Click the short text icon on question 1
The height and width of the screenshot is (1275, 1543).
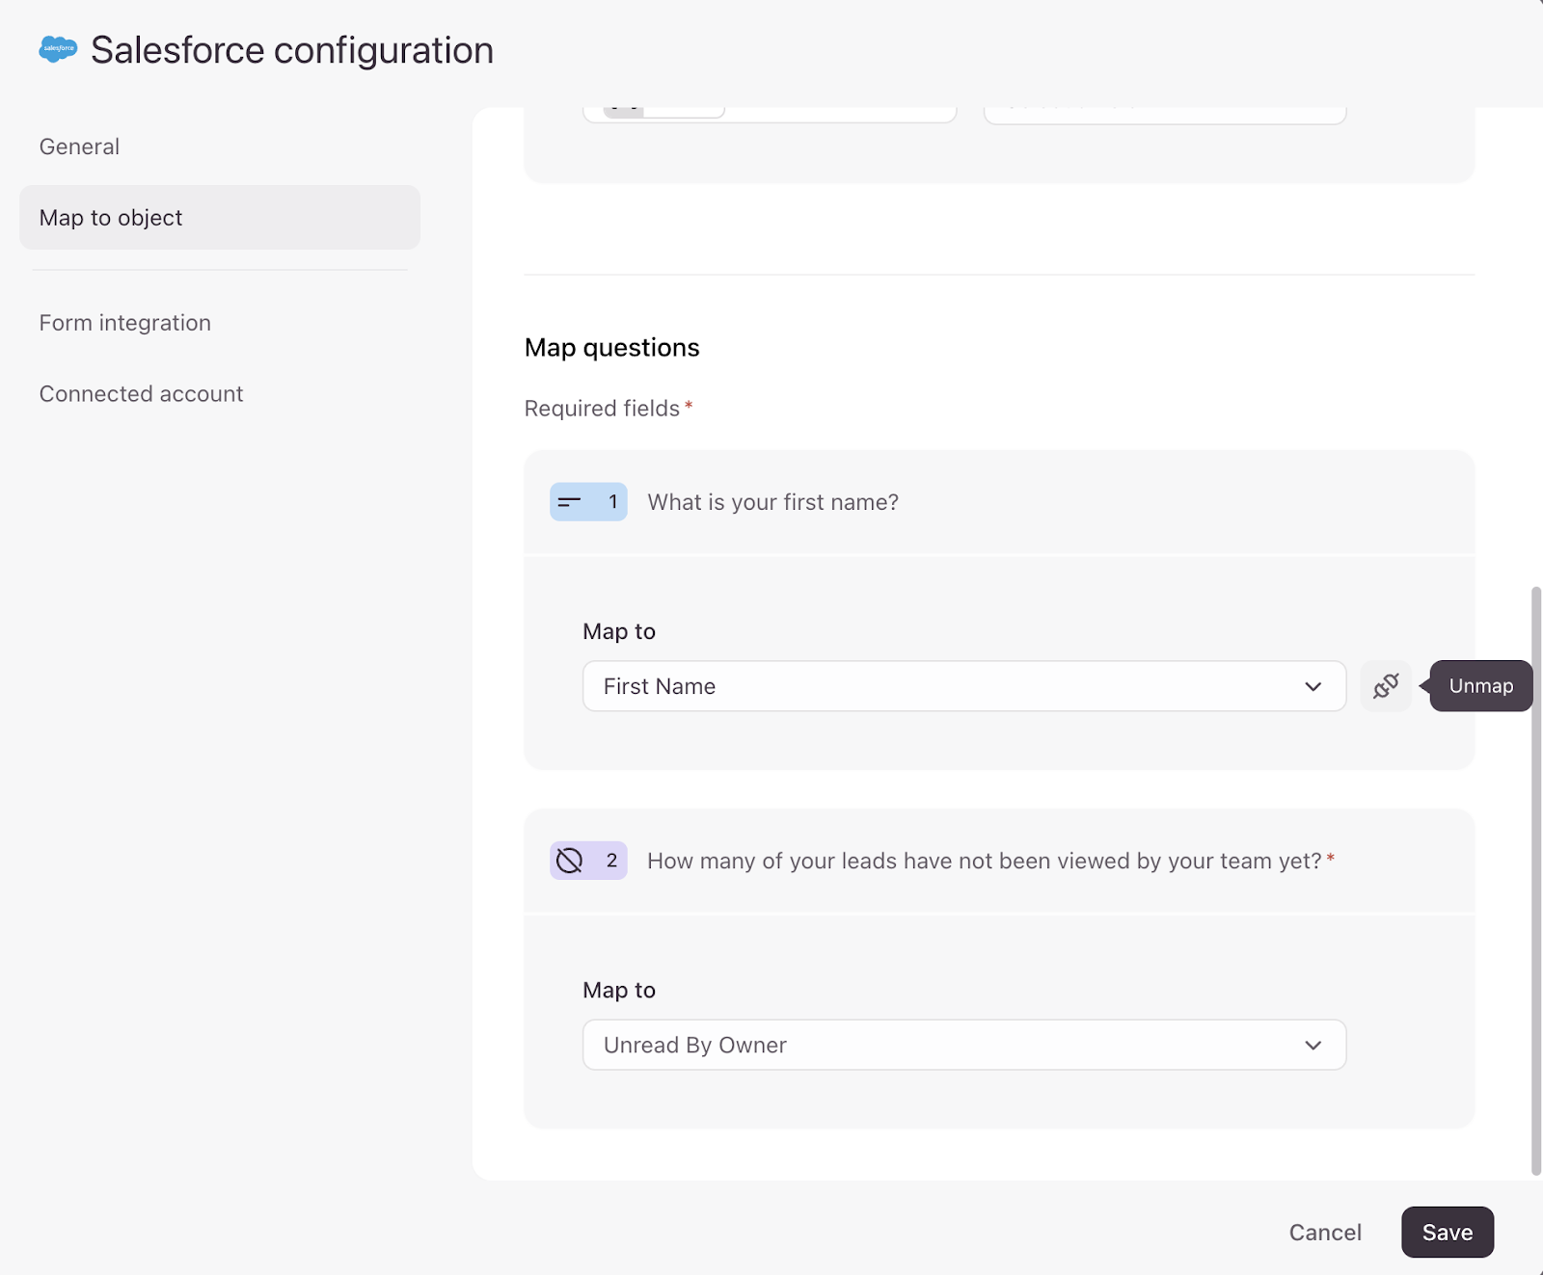pyautogui.click(x=570, y=502)
